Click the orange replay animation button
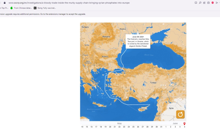The height and width of the screenshot is (133, 220). [x=180, y=114]
